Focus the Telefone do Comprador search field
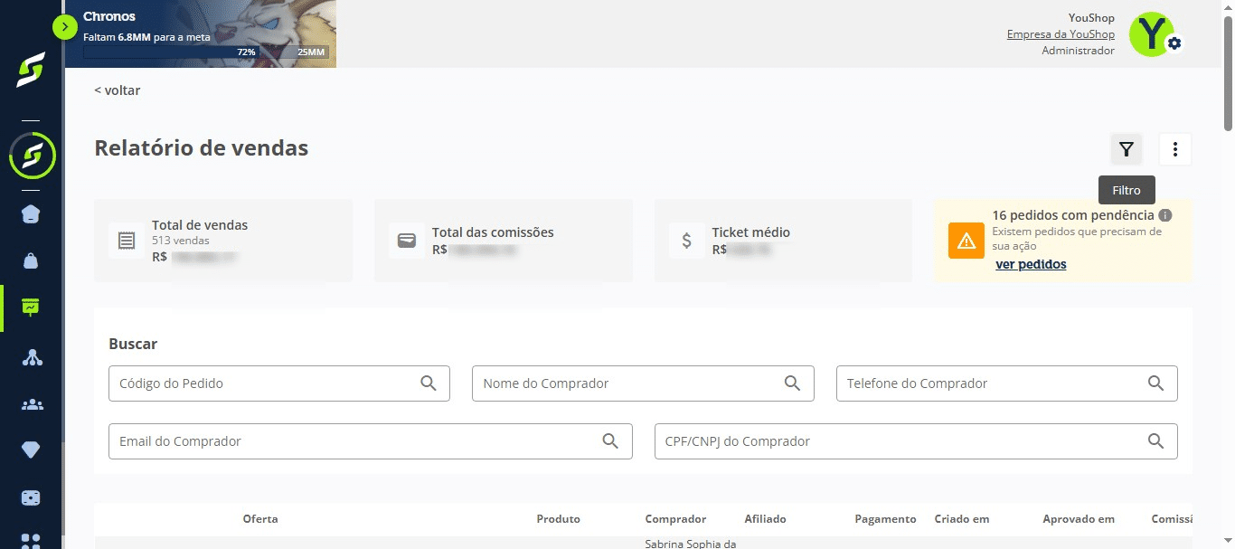 (1007, 383)
